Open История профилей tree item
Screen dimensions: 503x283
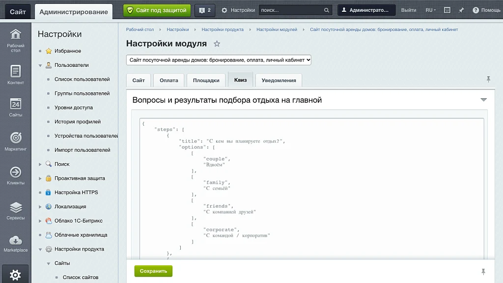tap(78, 122)
